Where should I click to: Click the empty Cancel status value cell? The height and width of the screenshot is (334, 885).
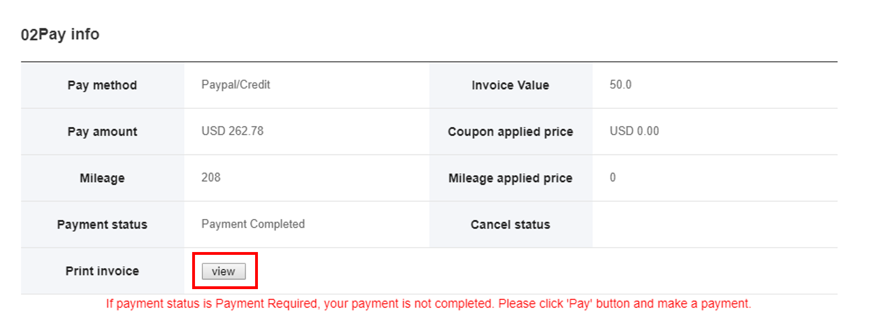tap(715, 225)
